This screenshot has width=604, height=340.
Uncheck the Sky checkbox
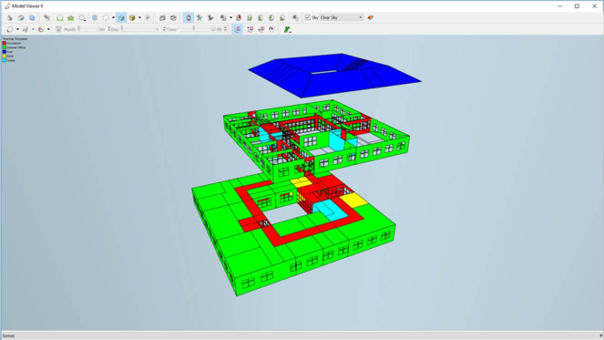[x=307, y=17]
